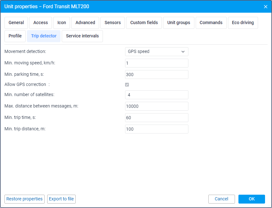Viewport: 272px width, 208px height.
Task: Confirm settings with the OK button
Action: [252, 199]
